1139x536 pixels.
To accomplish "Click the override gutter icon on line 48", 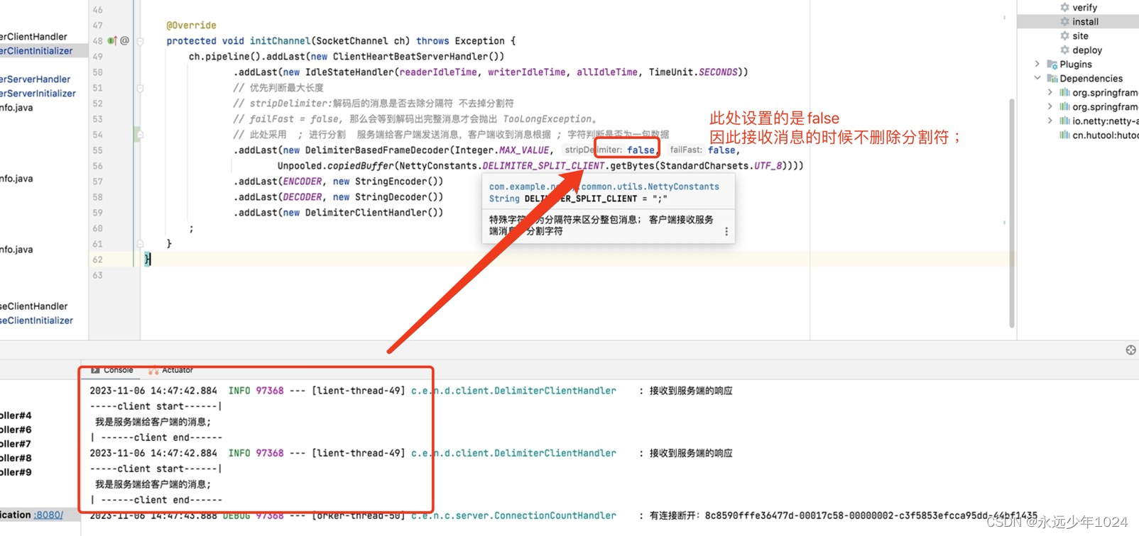I will (111, 41).
